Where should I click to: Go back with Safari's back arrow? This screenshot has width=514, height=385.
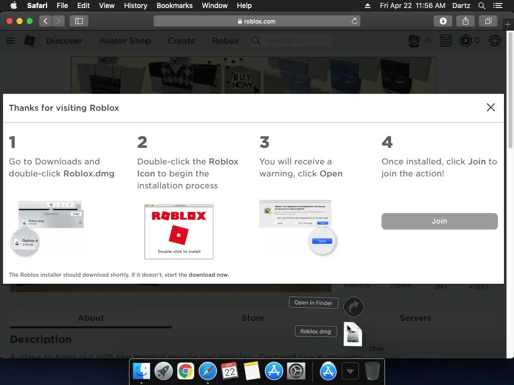click(46, 21)
